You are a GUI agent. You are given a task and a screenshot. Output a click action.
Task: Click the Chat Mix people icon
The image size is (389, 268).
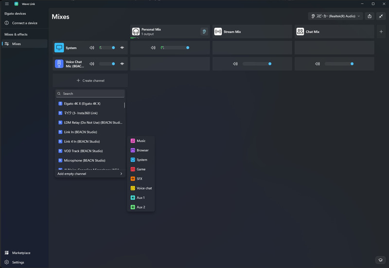click(300, 32)
